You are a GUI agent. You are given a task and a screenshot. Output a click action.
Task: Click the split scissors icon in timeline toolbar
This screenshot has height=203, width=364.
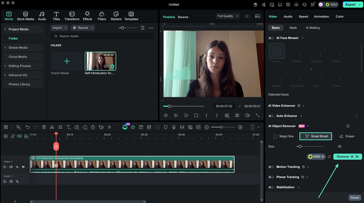[x=52, y=127]
